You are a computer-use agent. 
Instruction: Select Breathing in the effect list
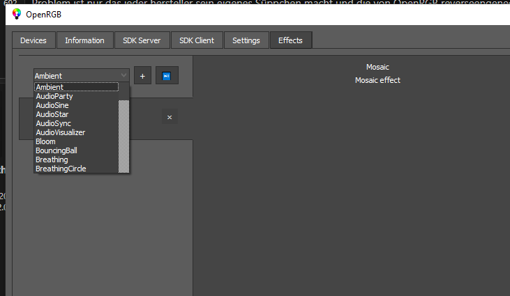coord(77,159)
